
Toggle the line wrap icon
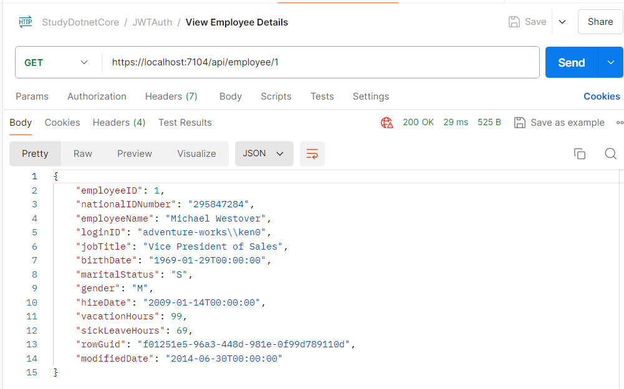(312, 153)
